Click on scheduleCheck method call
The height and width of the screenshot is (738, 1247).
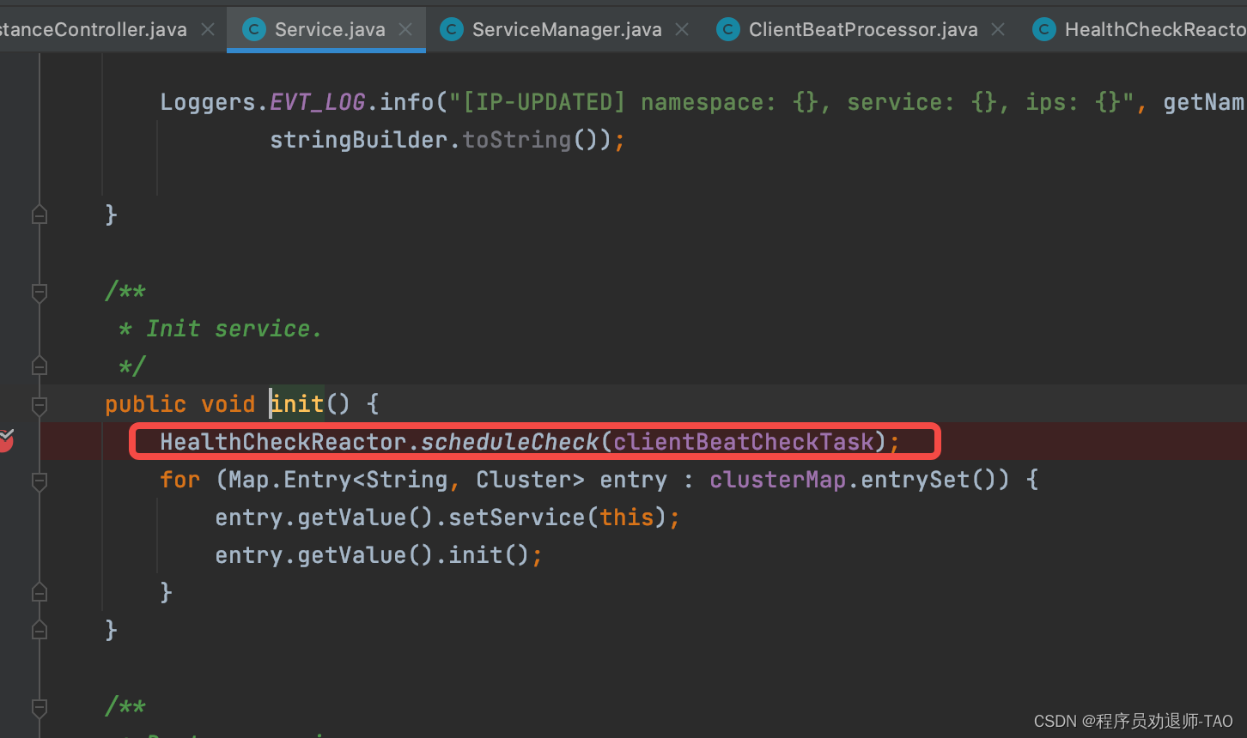pos(509,442)
